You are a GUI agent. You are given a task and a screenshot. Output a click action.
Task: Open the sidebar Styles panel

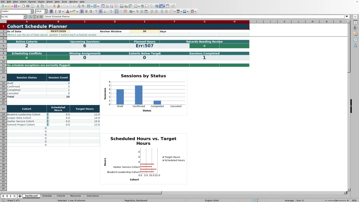coord(355,28)
